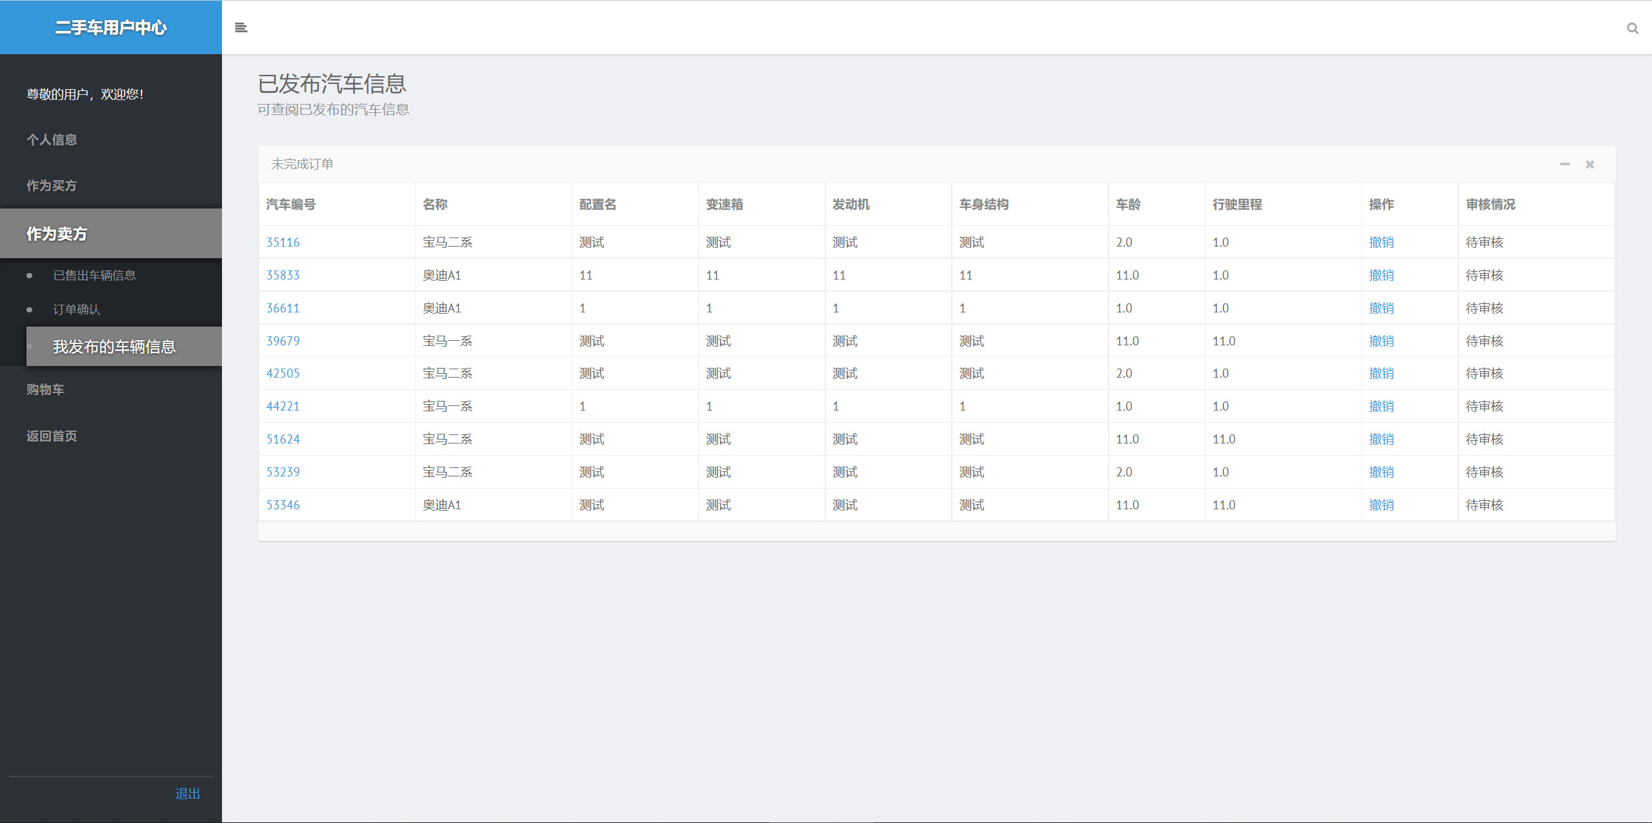Select the 订单确认 submenu item

76,310
